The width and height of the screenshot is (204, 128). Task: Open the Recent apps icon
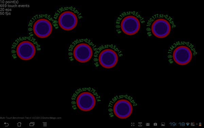tap(32, 124)
